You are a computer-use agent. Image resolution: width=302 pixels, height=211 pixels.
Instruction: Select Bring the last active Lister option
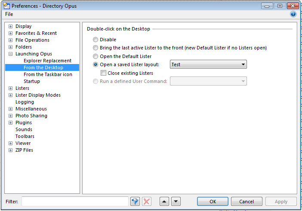pos(96,48)
